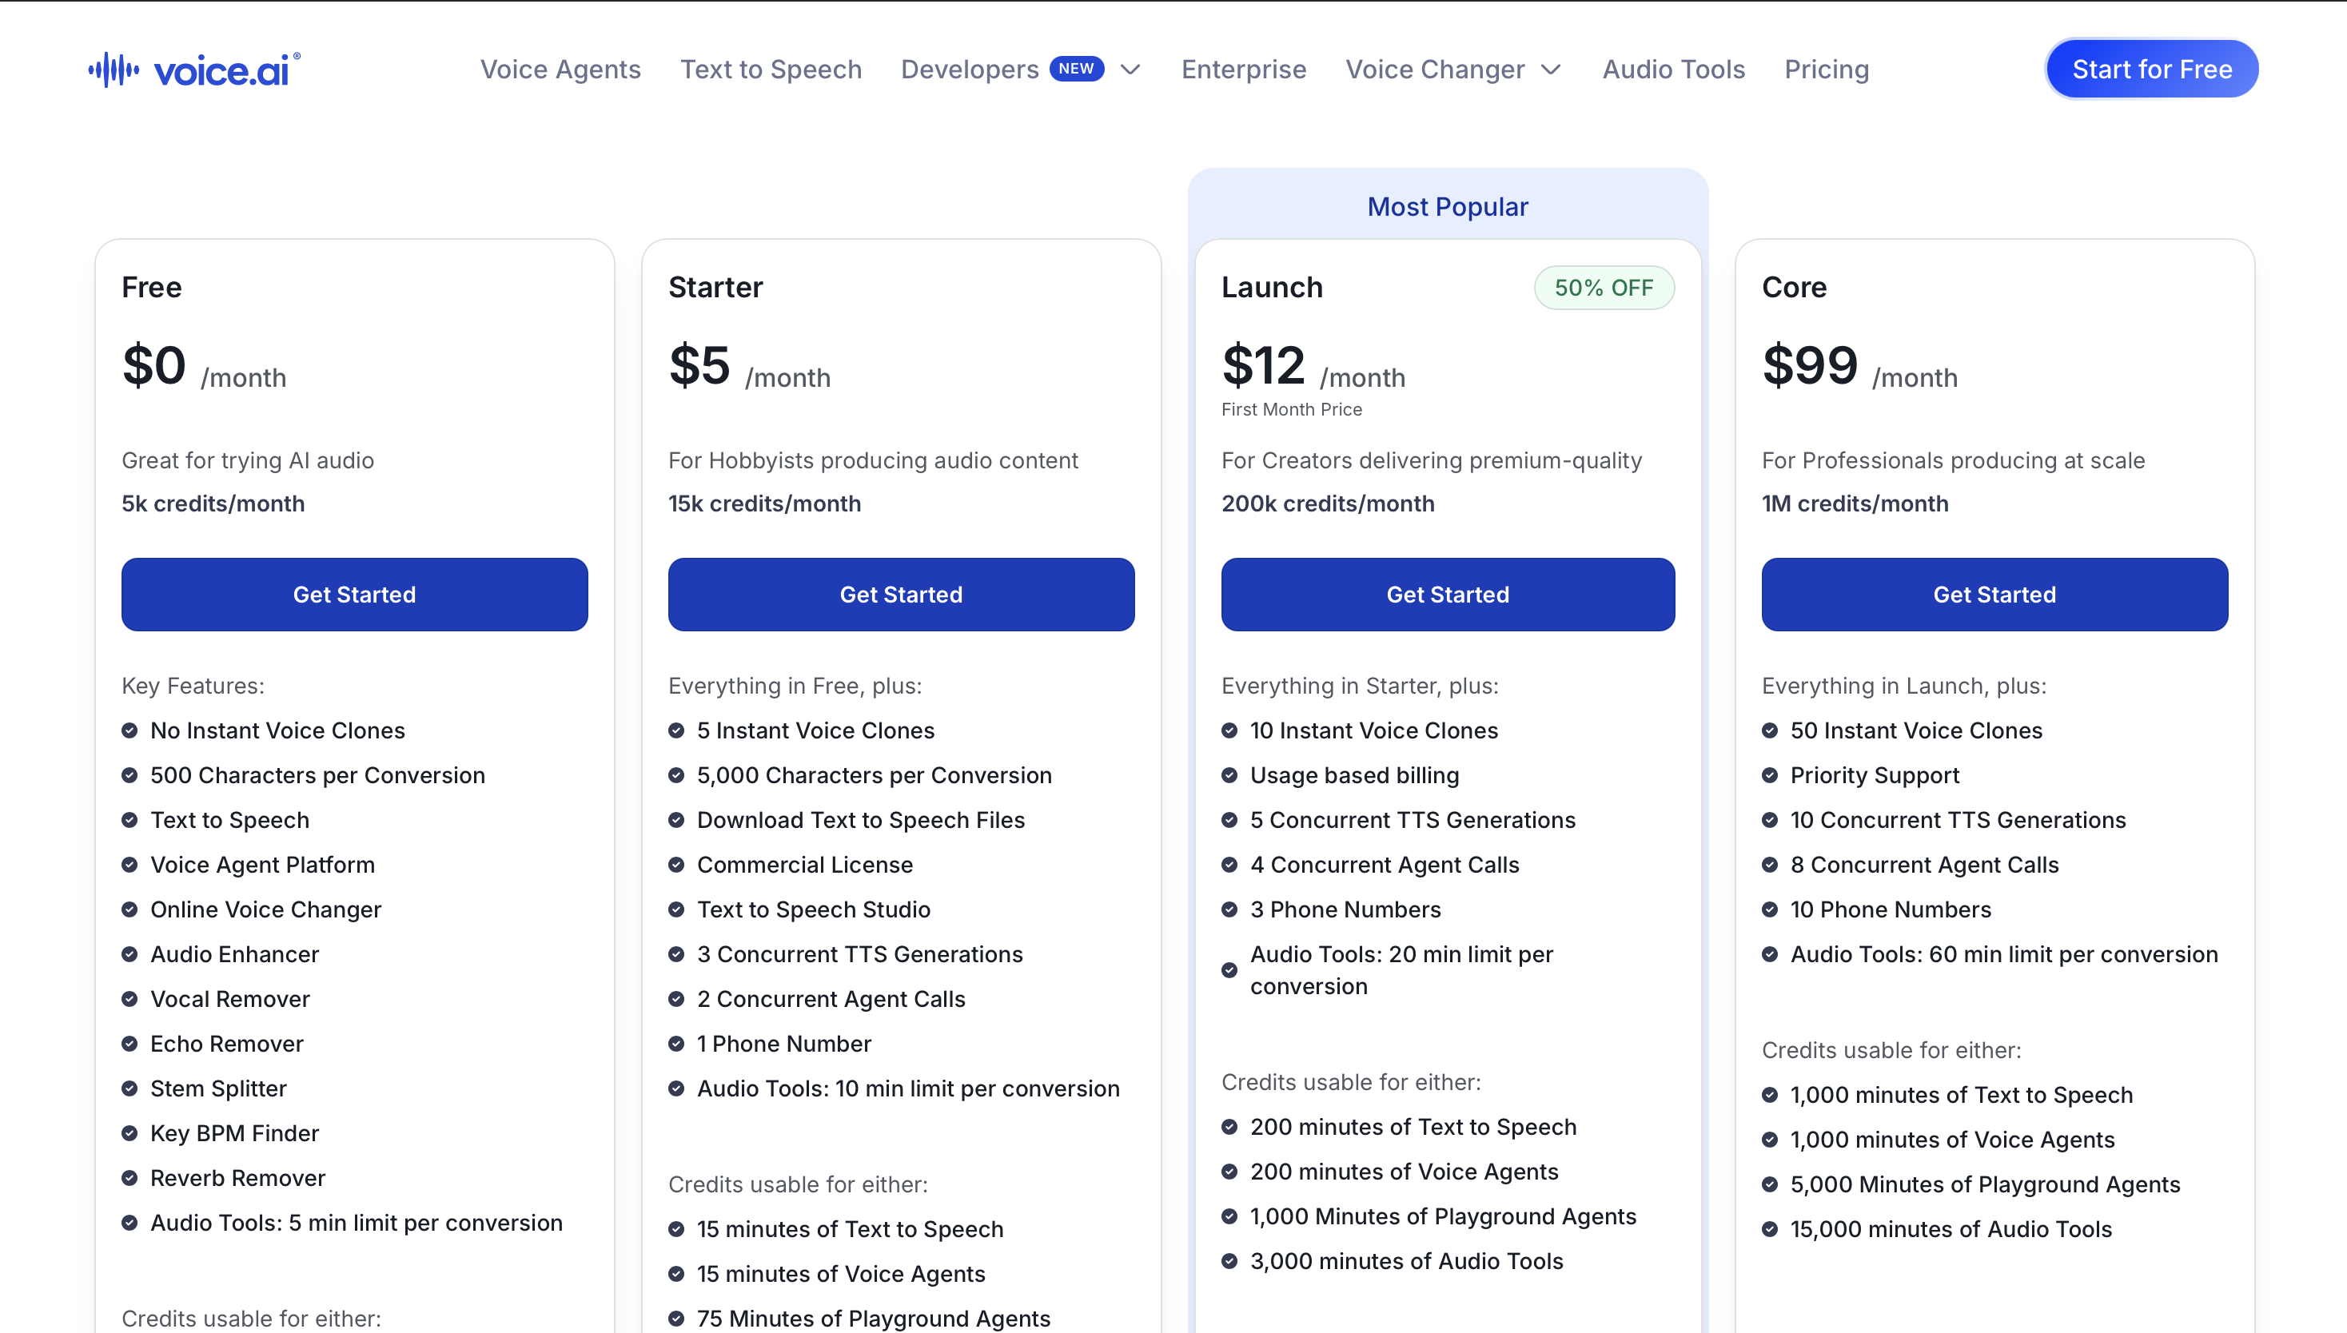Click the check icon beside Commercial License

coord(675,865)
